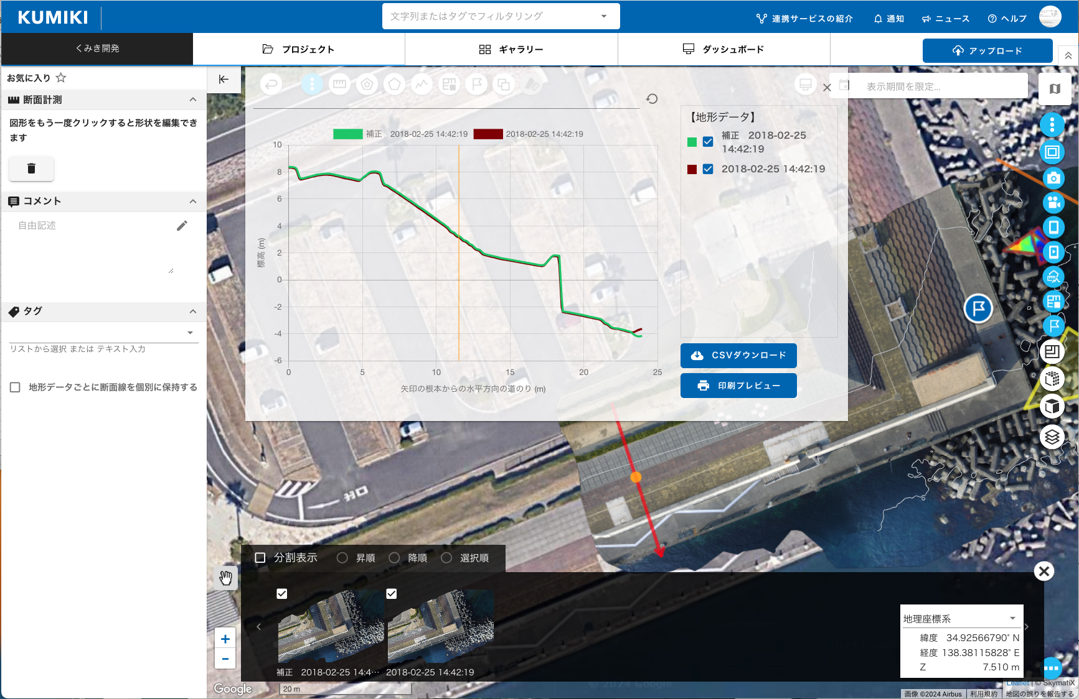The width and height of the screenshot is (1079, 699).
Task: Click the dark red legend swatch in chart
Action: [x=488, y=134]
